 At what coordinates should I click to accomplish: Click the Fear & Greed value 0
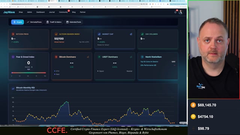pos(28,63)
